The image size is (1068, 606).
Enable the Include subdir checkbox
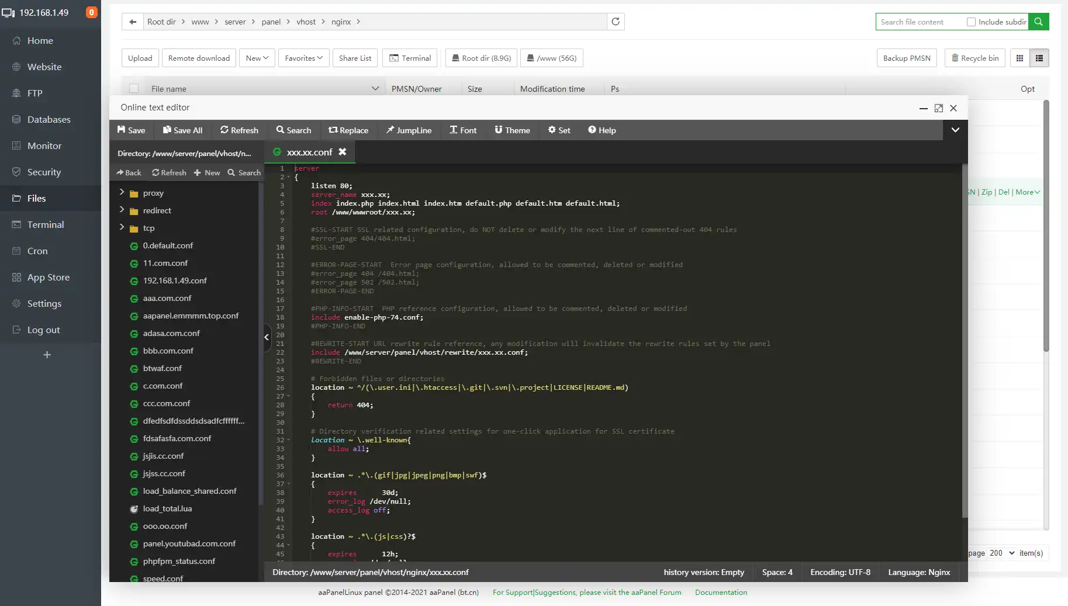tap(971, 22)
